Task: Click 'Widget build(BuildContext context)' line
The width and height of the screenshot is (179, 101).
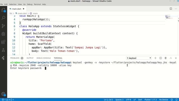Action: pyautogui.click(x=50, y=33)
